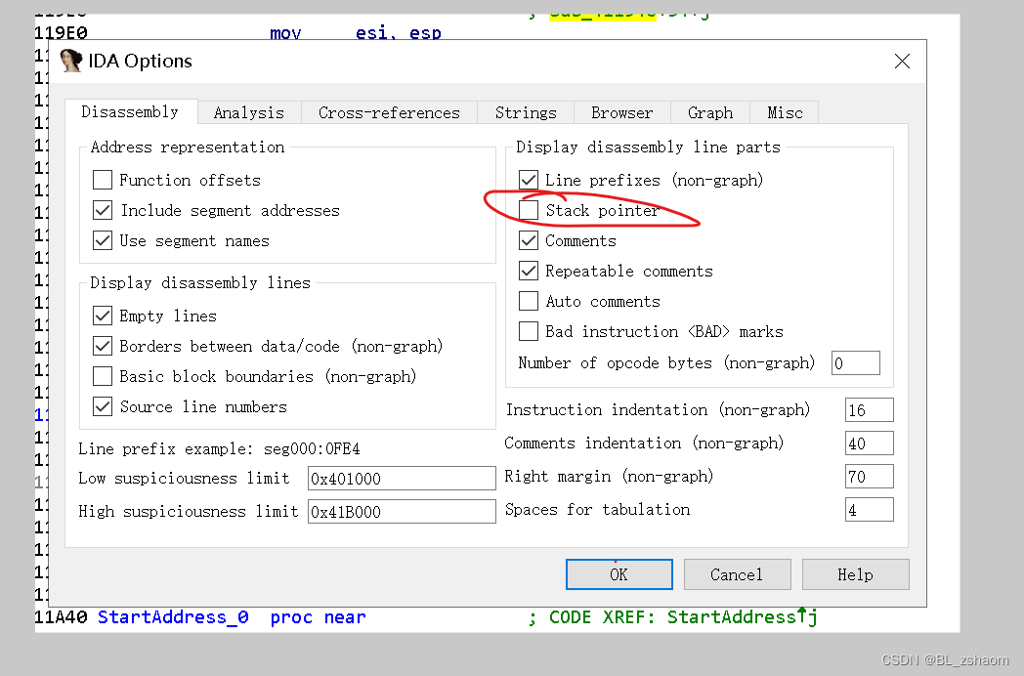Enable Auto comments checkbox
The image size is (1024, 676).
529,301
